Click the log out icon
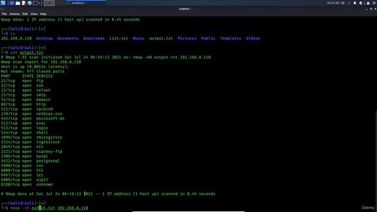 375,3
